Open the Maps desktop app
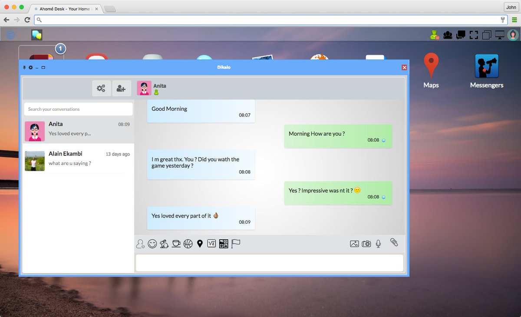Image resolution: width=521 pixels, height=317 pixels. [431, 71]
